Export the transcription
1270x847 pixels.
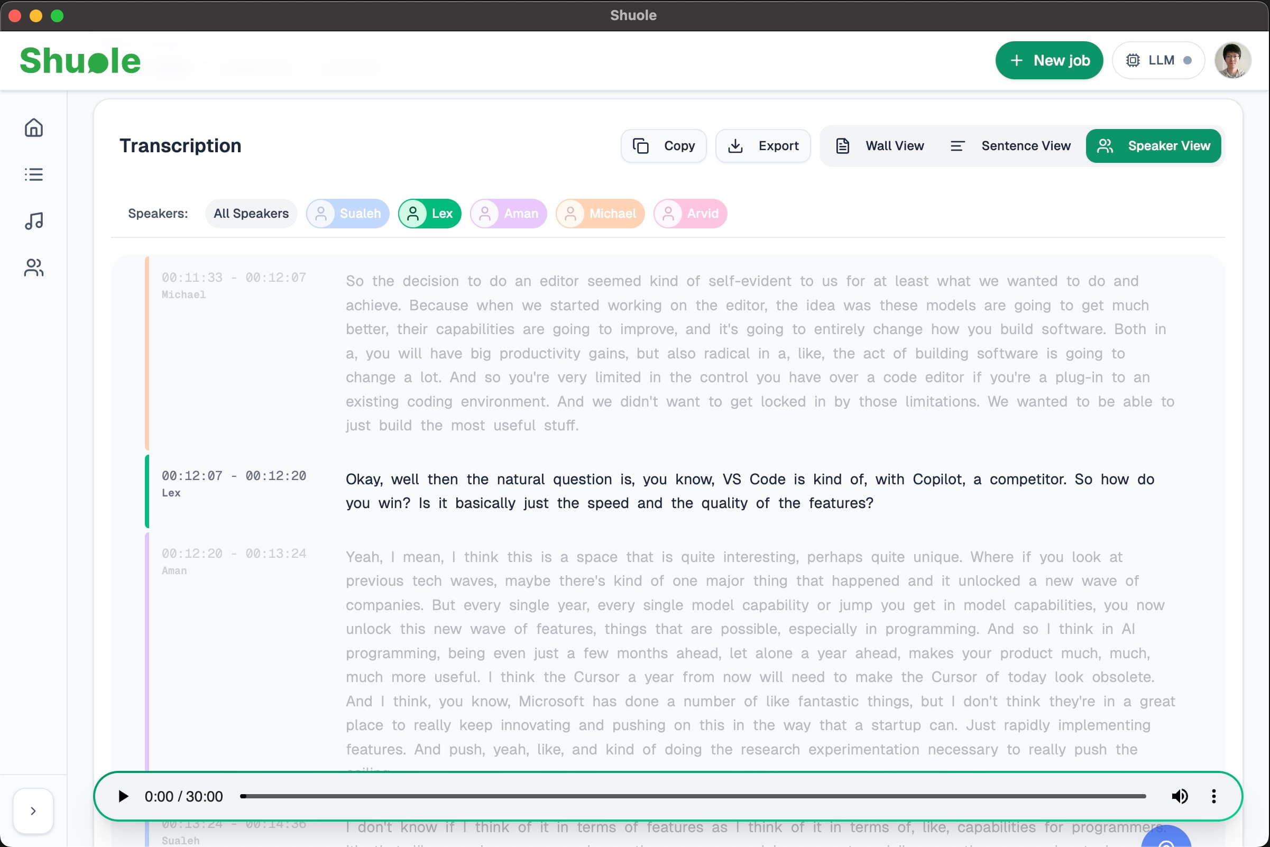click(763, 146)
